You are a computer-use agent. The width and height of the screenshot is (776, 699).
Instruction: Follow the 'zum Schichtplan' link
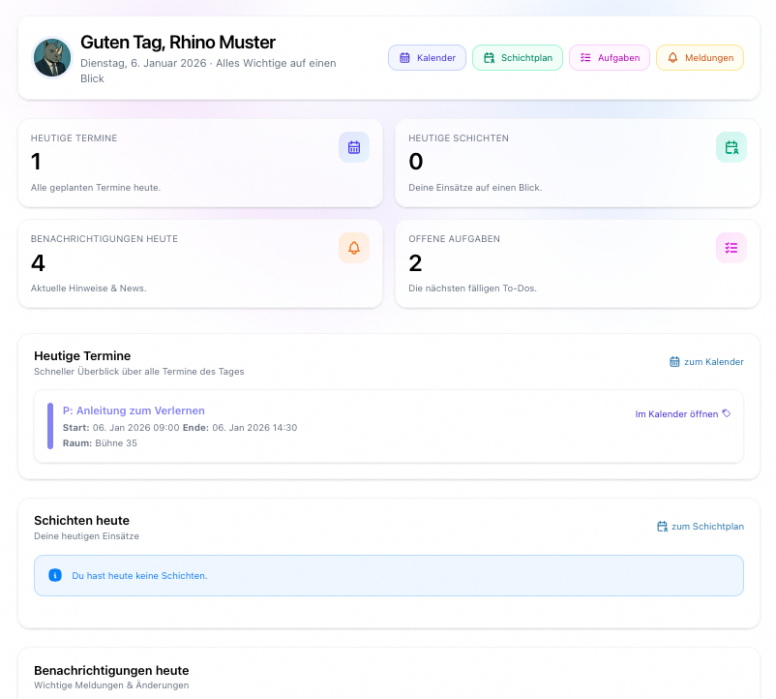pyautogui.click(x=700, y=527)
